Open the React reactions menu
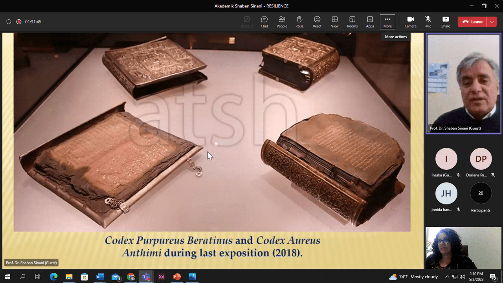The image size is (503, 283). [317, 22]
